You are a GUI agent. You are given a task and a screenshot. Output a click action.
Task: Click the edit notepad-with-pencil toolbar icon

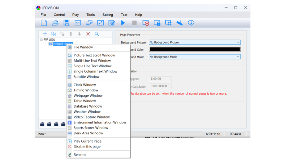tap(112, 23)
